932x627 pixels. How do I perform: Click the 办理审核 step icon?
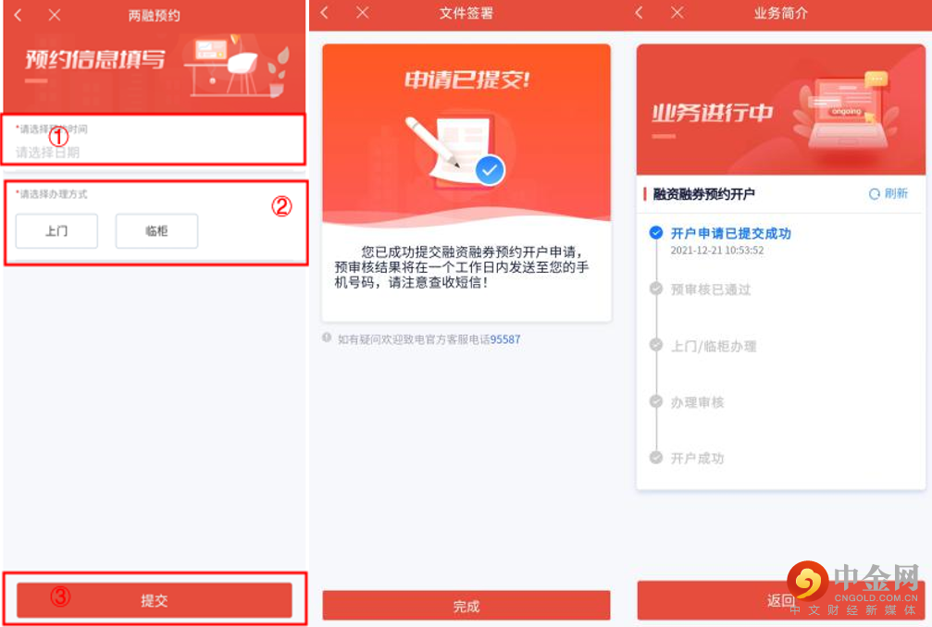(655, 401)
